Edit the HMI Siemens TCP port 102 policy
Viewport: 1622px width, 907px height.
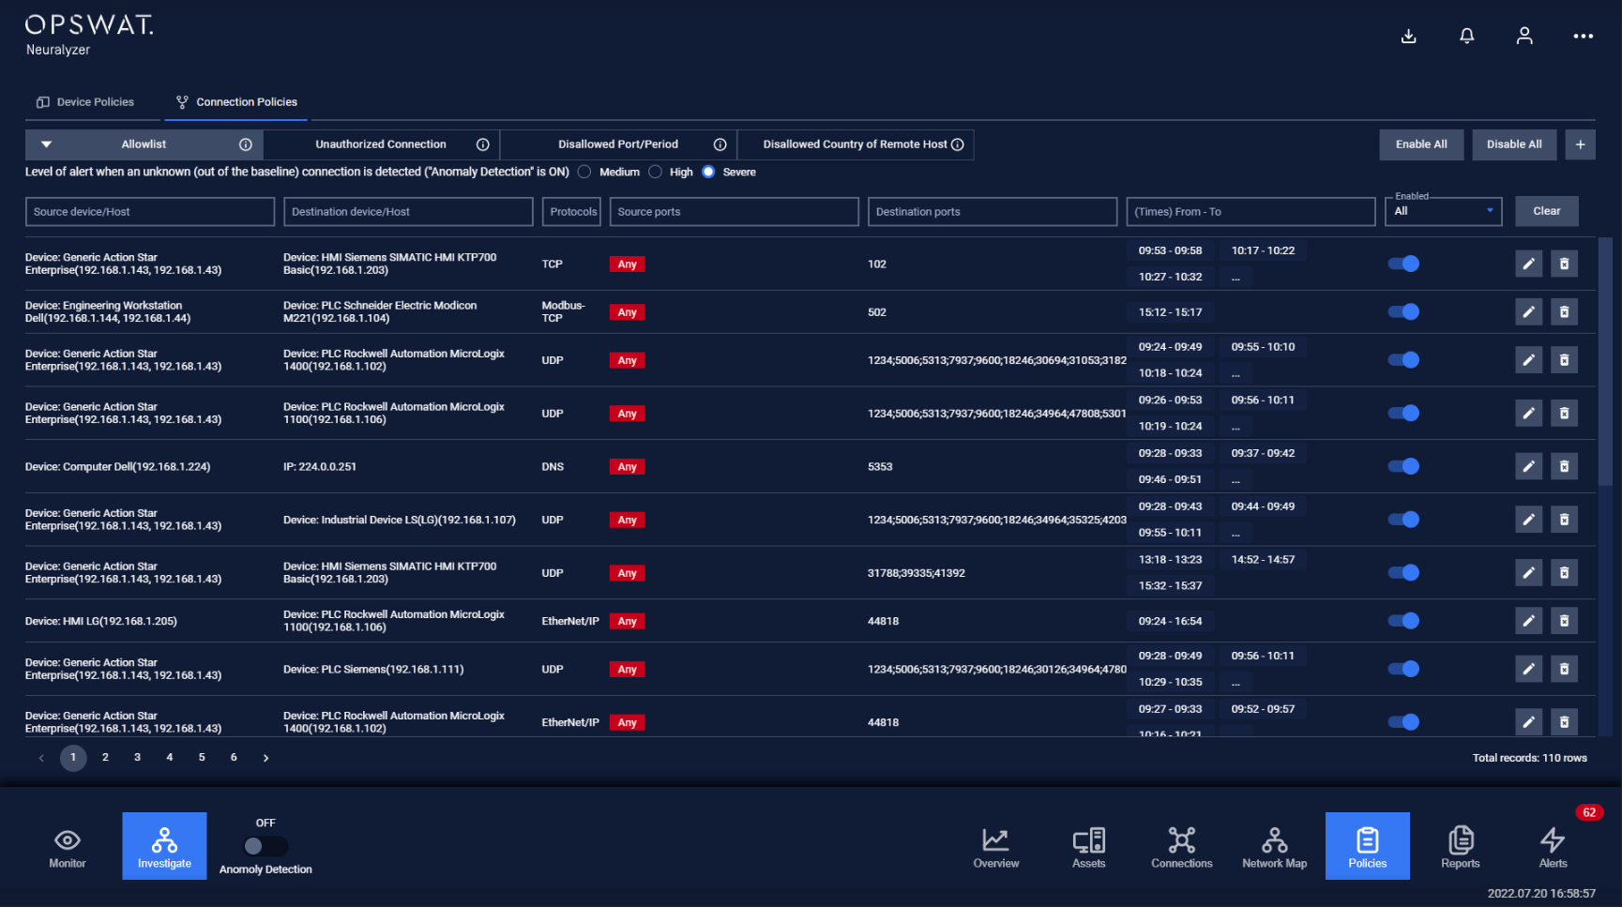pyautogui.click(x=1528, y=264)
